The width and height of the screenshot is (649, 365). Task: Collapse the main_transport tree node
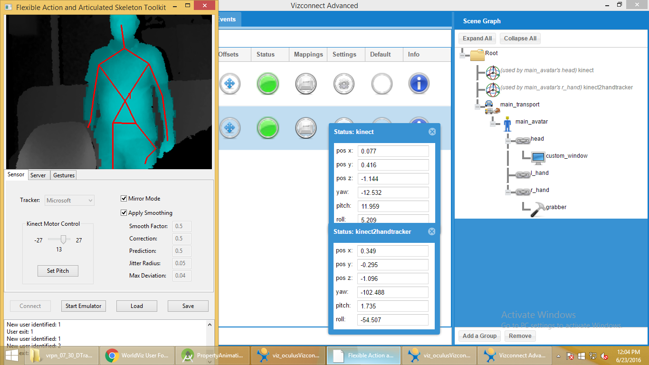[x=478, y=107]
